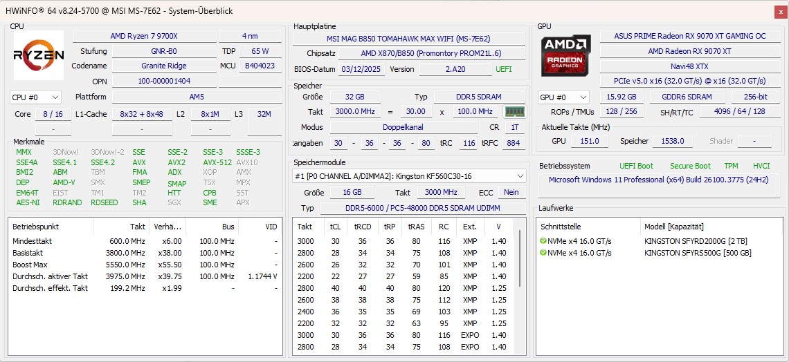The width and height of the screenshot is (789, 362).
Task: Click the Schnittstelle column header
Action: click(x=587, y=227)
